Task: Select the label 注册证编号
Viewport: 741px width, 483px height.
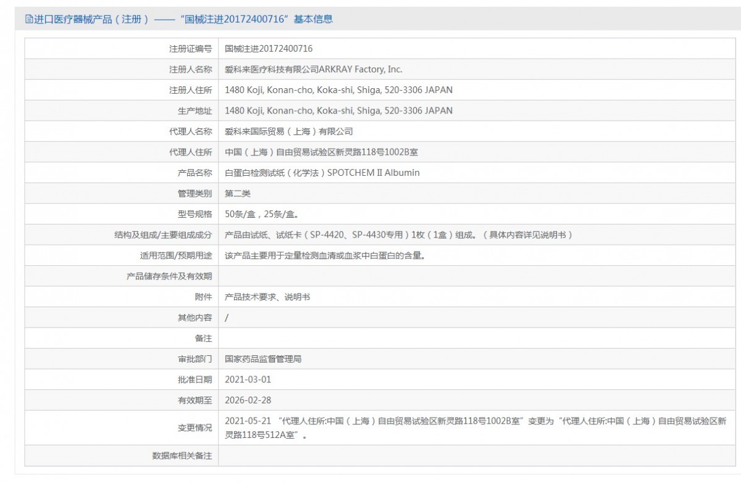Action: [191, 49]
